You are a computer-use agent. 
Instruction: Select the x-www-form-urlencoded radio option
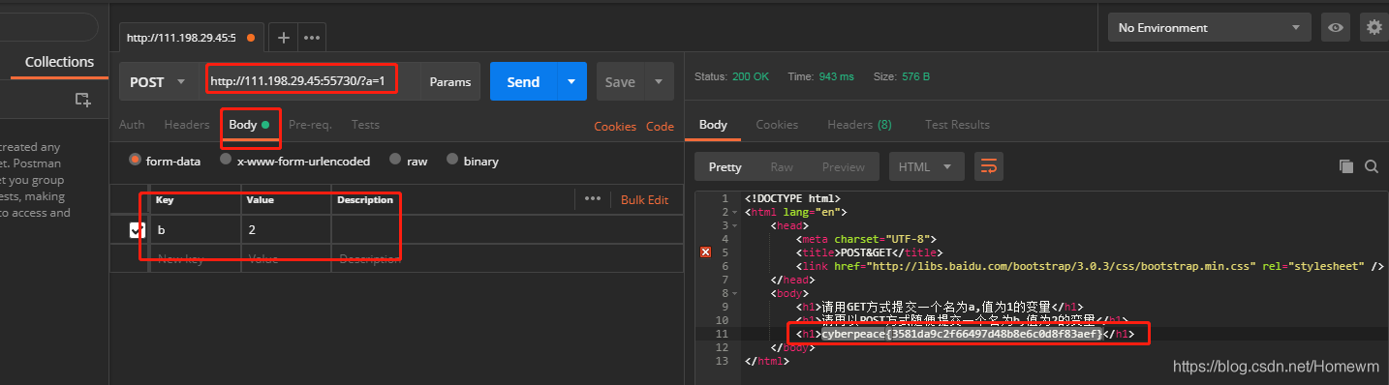click(x=226, y=161)
